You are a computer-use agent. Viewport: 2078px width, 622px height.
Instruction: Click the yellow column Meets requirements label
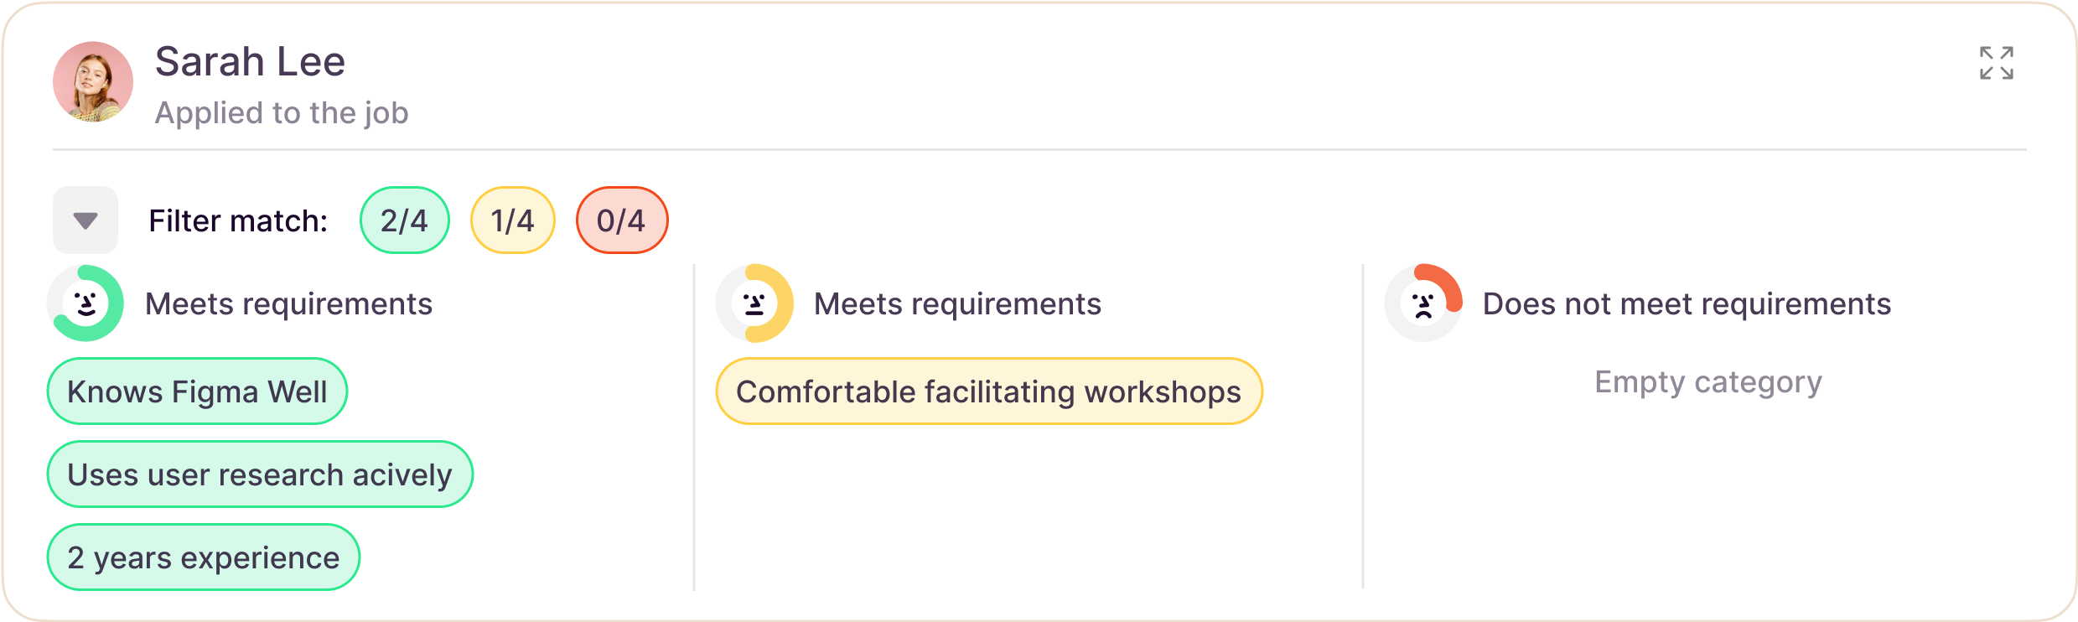[957, 303]
